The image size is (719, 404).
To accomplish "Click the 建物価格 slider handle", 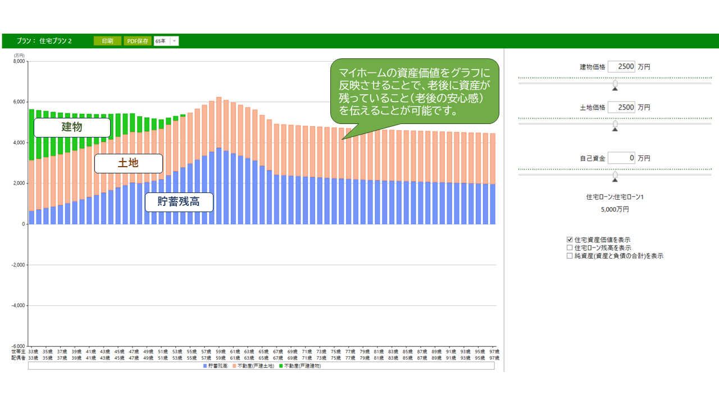I will point(615,84).
